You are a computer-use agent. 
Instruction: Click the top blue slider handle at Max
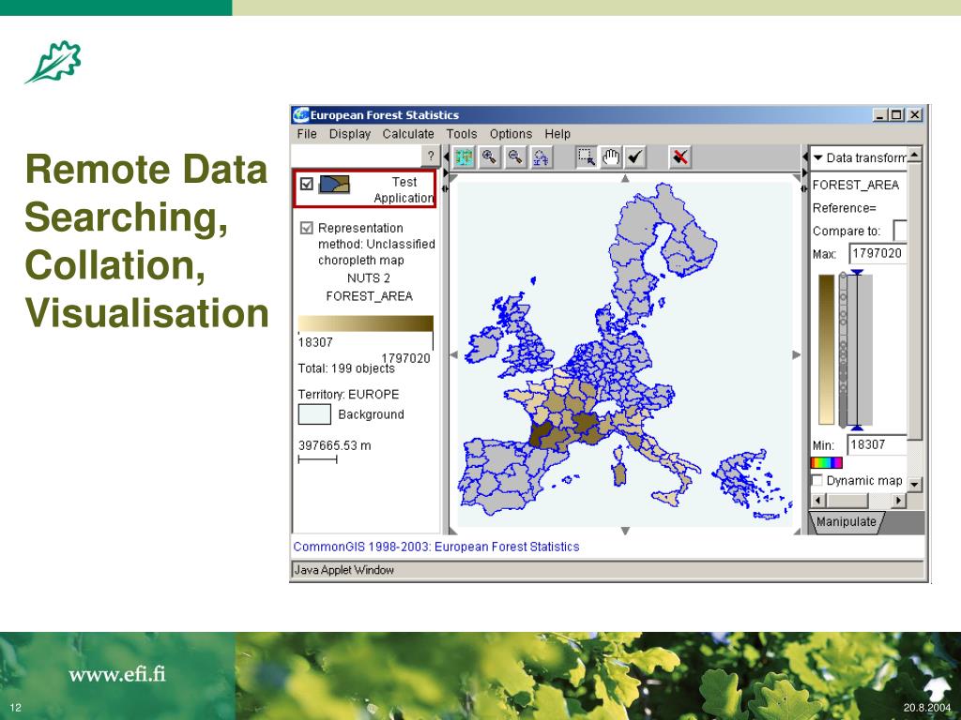857,273
